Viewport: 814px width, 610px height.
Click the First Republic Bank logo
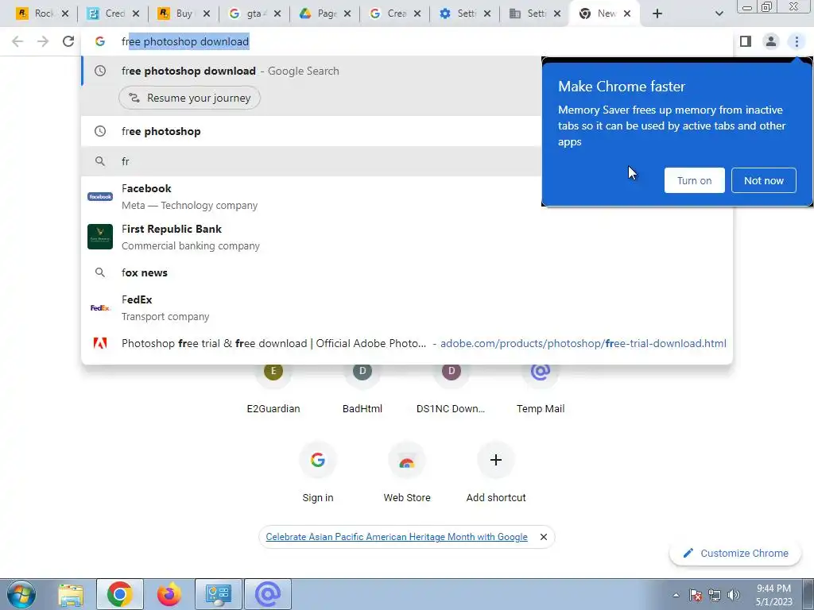coord(100,237)
